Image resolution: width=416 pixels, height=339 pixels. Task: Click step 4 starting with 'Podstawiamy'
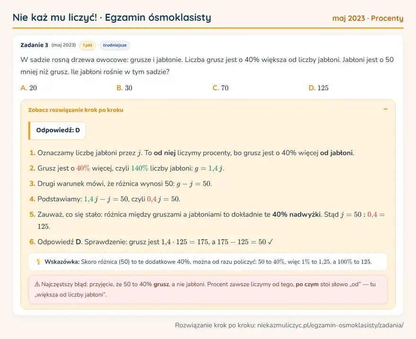pos(105,199)
